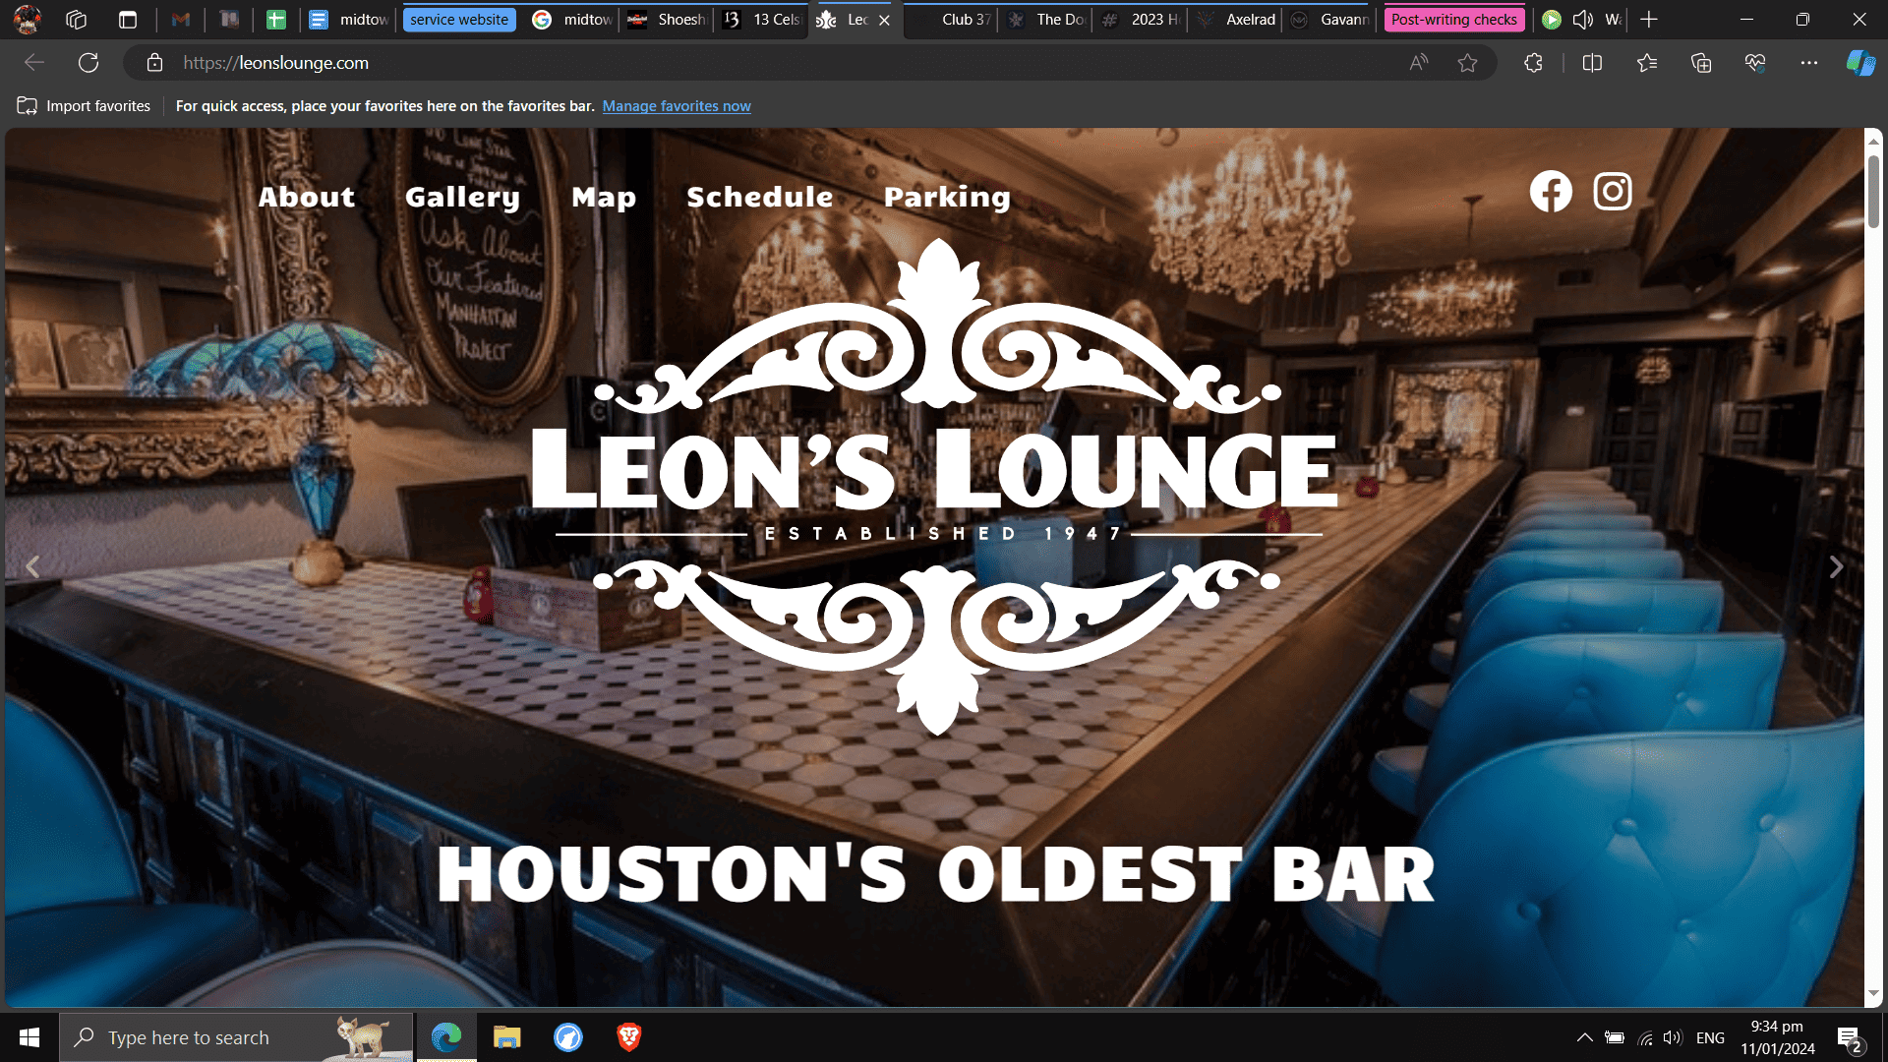Open Brave browser from taskbar
This screenshot has height=1062, width=1888.
coord(629,1037)
